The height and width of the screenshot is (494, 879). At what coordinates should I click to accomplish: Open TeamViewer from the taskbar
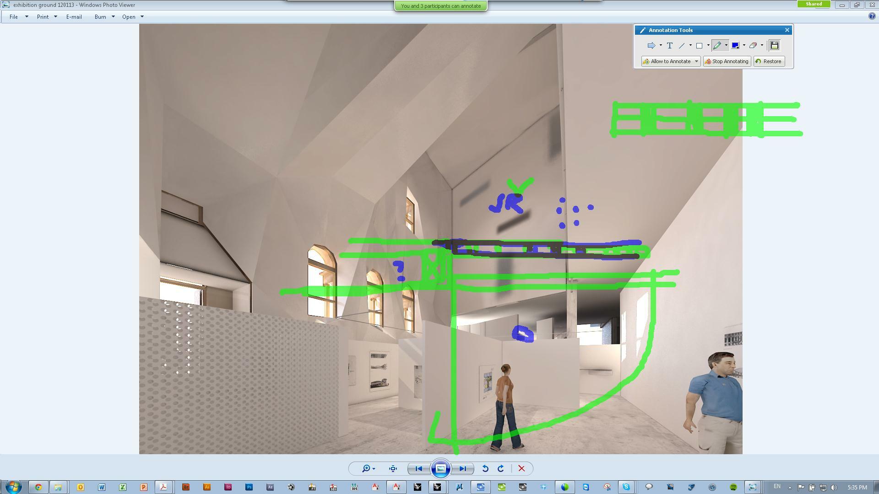[x=586, y=487]
